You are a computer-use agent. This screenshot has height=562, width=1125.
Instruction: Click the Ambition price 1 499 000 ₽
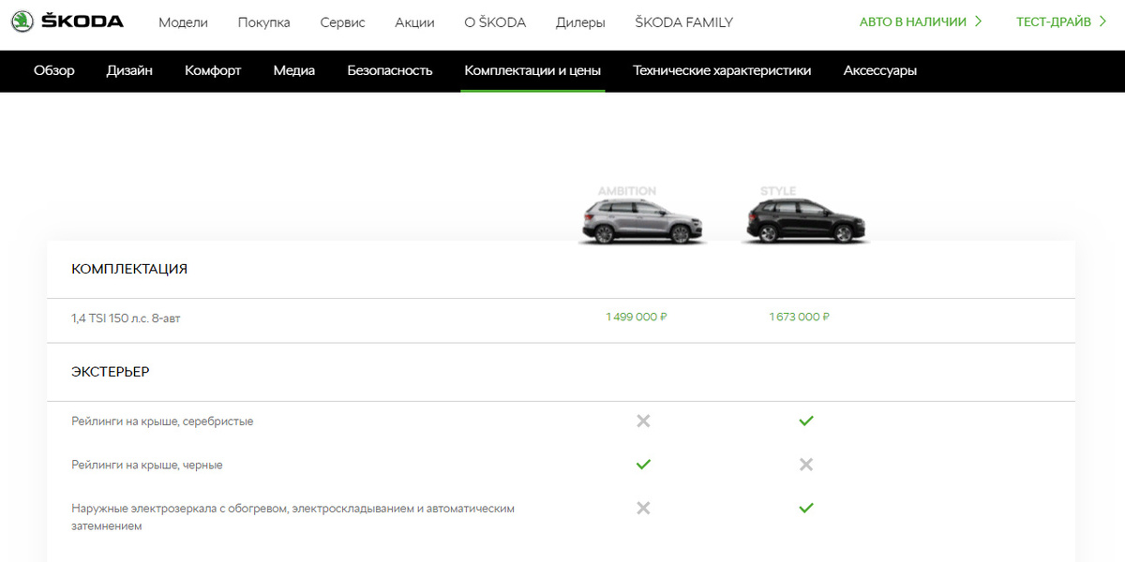[637, 317]
